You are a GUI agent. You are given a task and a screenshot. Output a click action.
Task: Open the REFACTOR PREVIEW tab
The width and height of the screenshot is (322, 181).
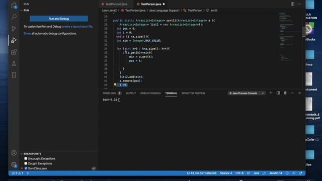pyautogui.click(x=193, y=93)
